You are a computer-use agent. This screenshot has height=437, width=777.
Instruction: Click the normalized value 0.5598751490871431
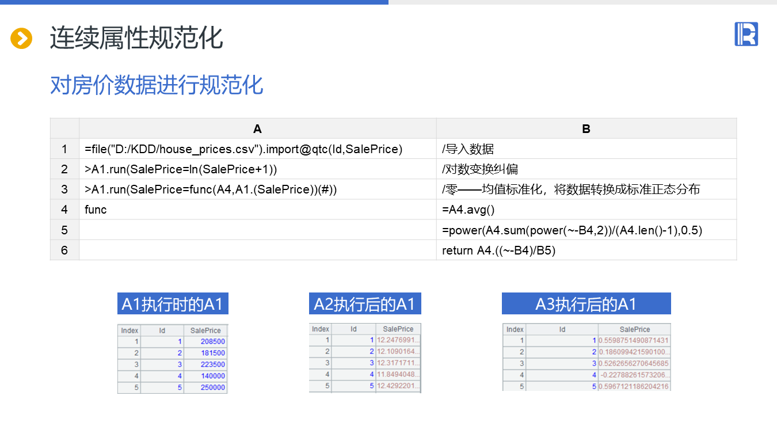[634, 340]
